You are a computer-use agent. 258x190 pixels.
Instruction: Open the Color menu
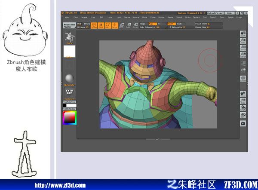click(x=76, y=17)
